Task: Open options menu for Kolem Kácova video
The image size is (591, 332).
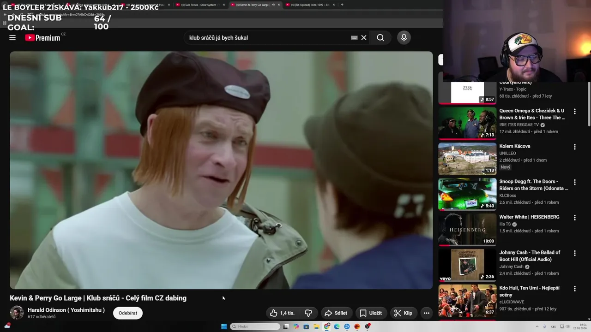Action: pyautogui.click(x=575, y=147)
